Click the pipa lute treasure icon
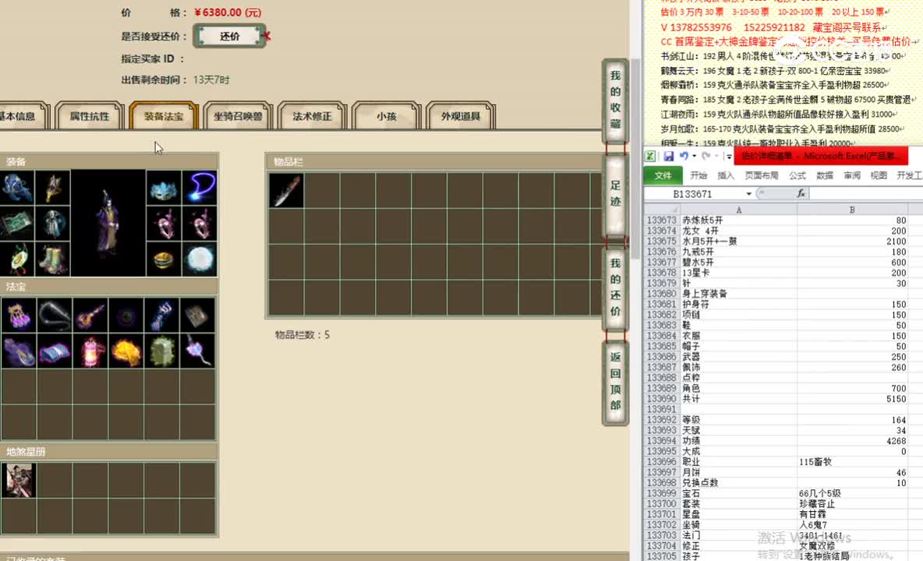The image size is (923, 561). [90, 316]
